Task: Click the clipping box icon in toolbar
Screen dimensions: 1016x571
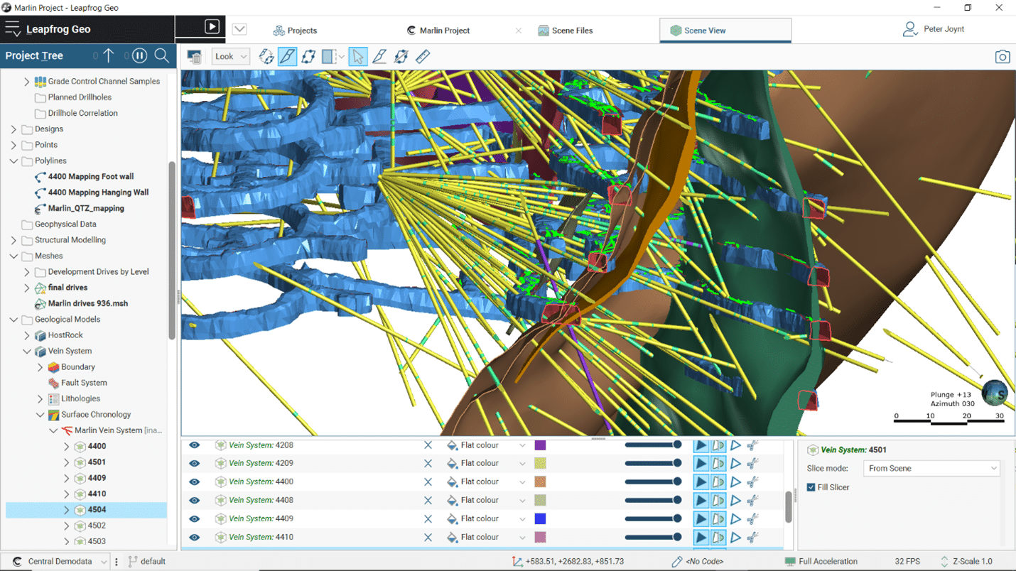Action: coord(329,57)
